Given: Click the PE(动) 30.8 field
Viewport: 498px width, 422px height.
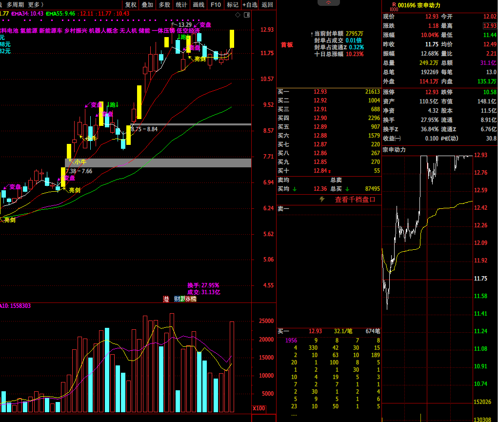Looking at the screenshot, I should [x=468, y=139].
